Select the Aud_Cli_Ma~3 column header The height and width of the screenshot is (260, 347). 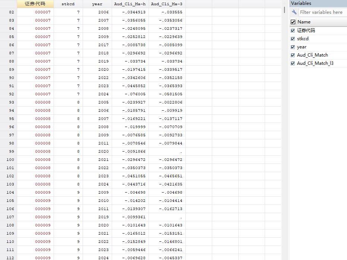tap(167, 4)
